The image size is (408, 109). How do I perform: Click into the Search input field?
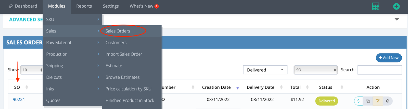[379, 70]
